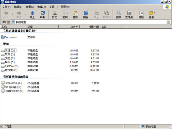Sort by the 总大小 column header

[69, 27]
